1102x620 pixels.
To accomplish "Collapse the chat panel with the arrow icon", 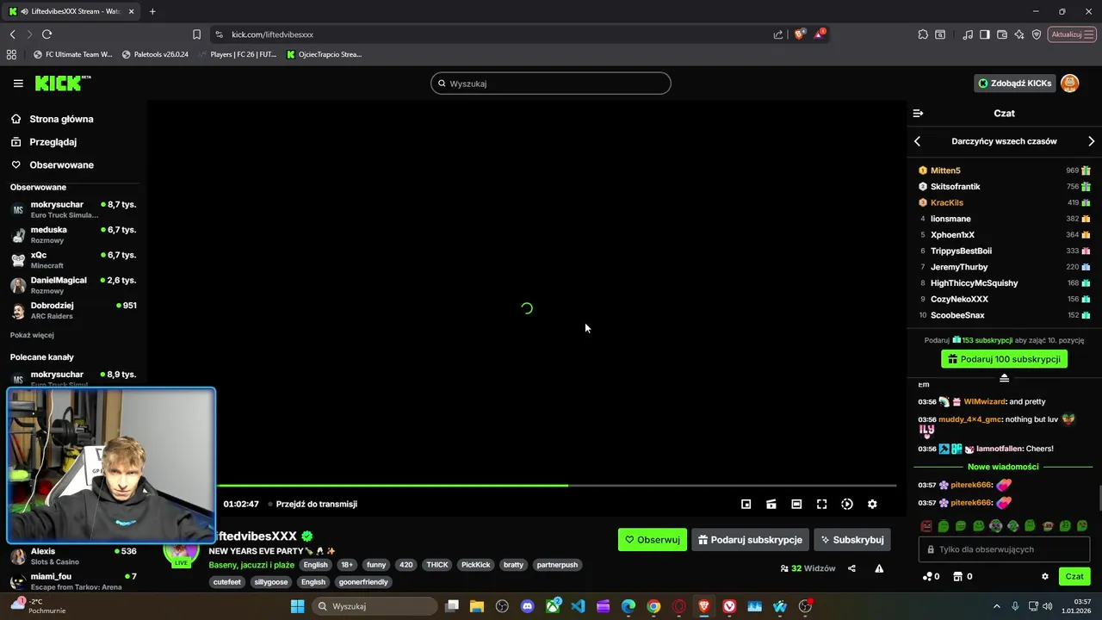I will 918,113.
